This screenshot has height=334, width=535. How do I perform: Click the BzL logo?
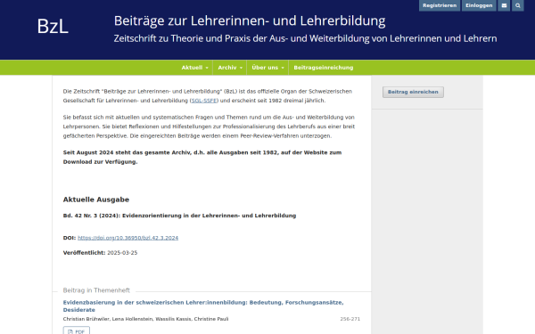click(x=53, y=26)
